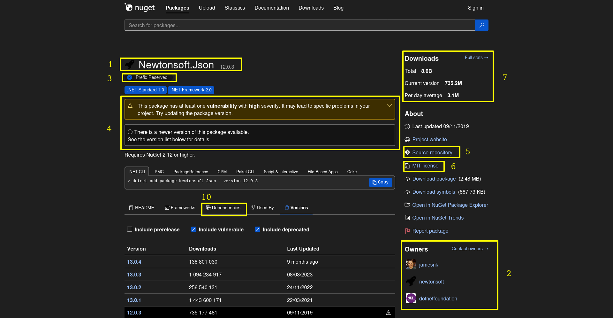Select the Paket CLI install tab
The height and width of the screenshot is (318, 613).
coord(245,172)
